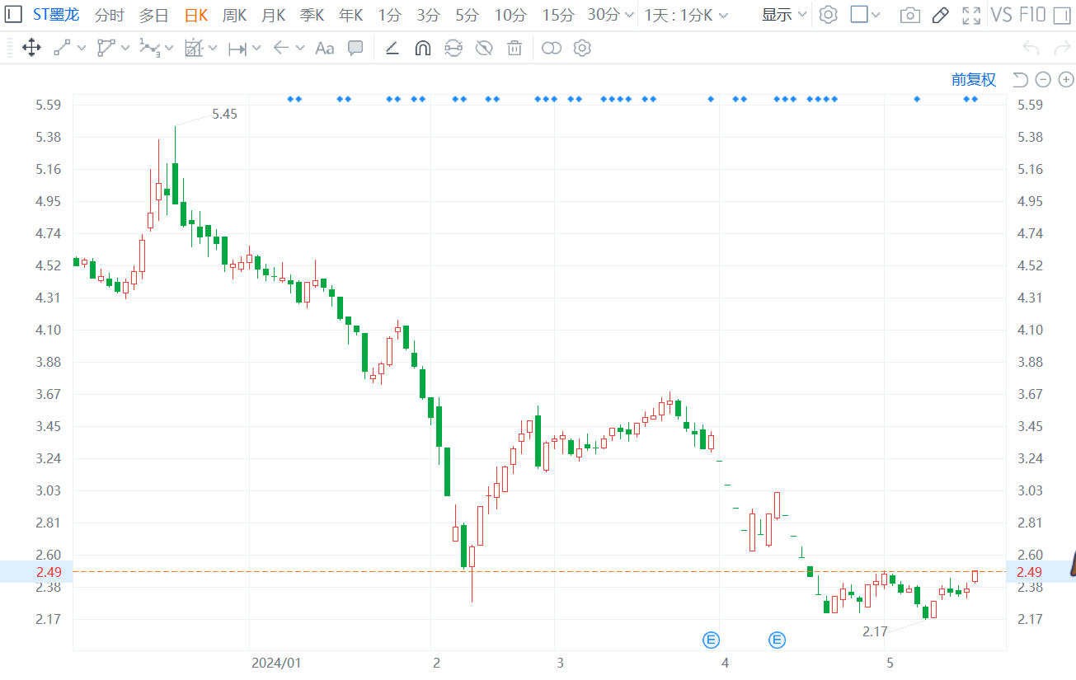Click the 5.45 high price label
Viewport: 1076px width, 680px height.
coord(224,115)
